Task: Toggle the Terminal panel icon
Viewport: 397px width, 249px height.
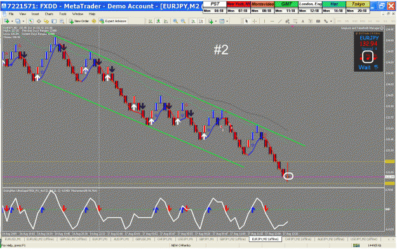Action: coord(54,21)
